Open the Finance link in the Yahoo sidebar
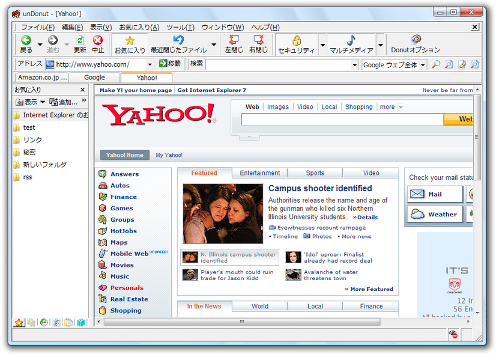Image resolution: width=496 pixels, height=354 pixels. pyautogui.click(x=123, y=197)
